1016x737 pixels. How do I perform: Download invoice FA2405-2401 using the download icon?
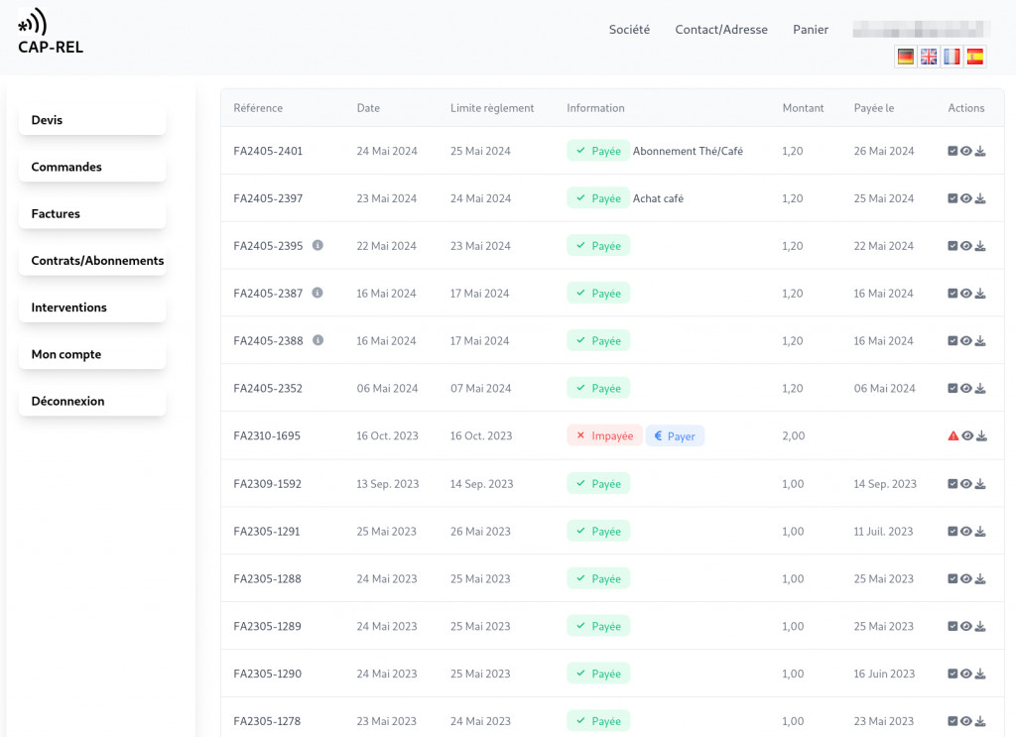980,152
